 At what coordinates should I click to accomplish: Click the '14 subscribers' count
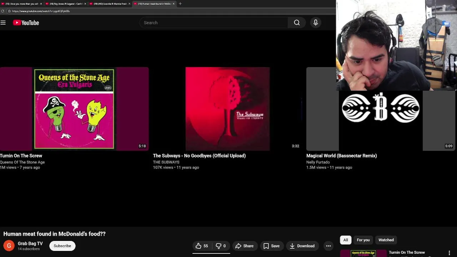click(x=29, y=249)
